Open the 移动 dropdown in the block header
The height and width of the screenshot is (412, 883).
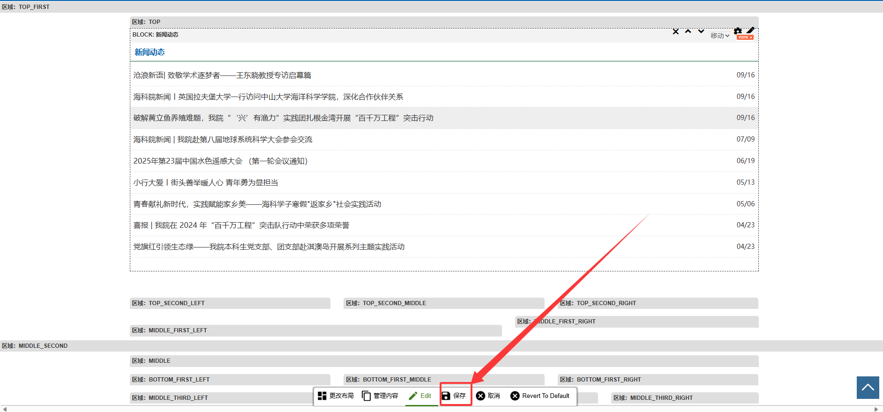click(x=719, y=36)
